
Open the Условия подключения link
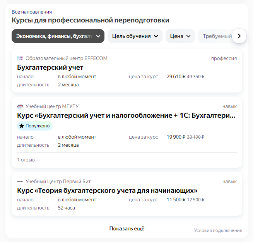click(x=218, y=230)
